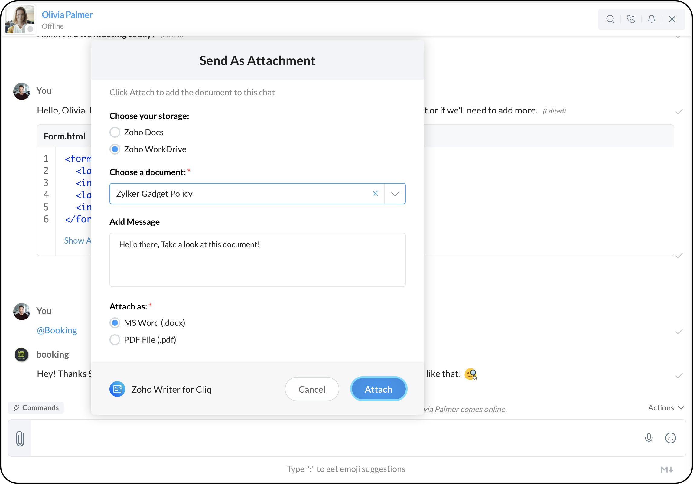
Task: Clear the selected Zylker Gadget Policy document
Action: (375, 193)
